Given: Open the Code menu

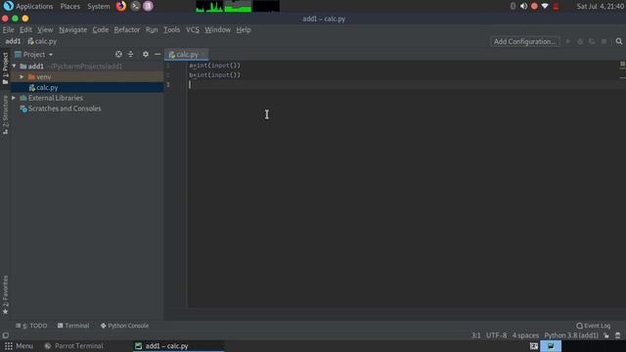Looking at the screenshot, I should [100, 30].
